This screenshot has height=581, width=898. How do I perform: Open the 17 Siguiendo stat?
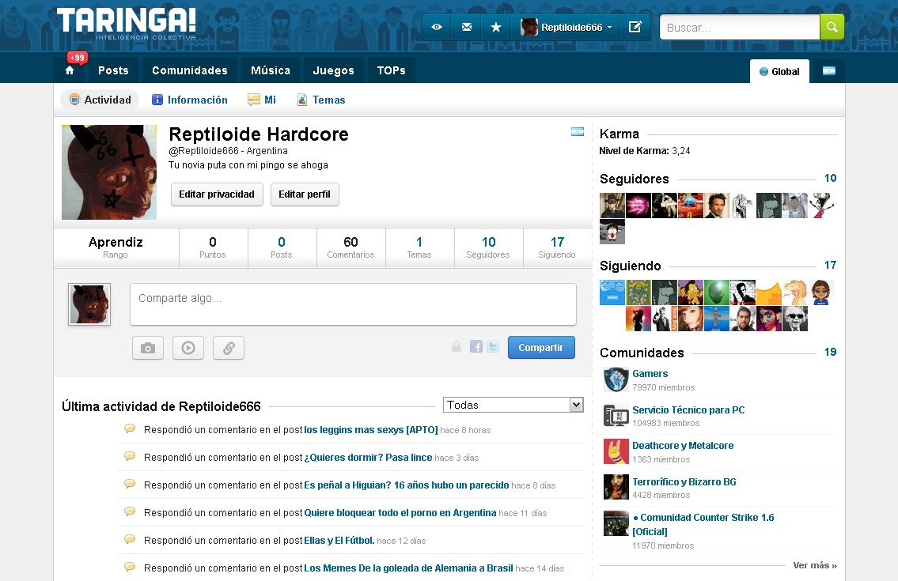tap(557, 247)
